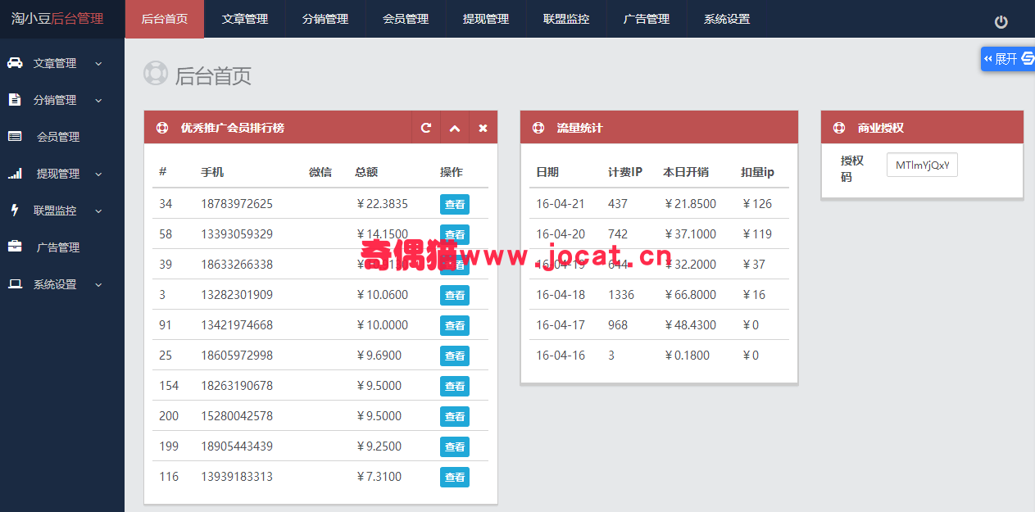Image resolution: width=1035 pixels, height=512 pixels.
Task: Click the ￥66.8000 本日开销 value
Action: click(689, 294)
